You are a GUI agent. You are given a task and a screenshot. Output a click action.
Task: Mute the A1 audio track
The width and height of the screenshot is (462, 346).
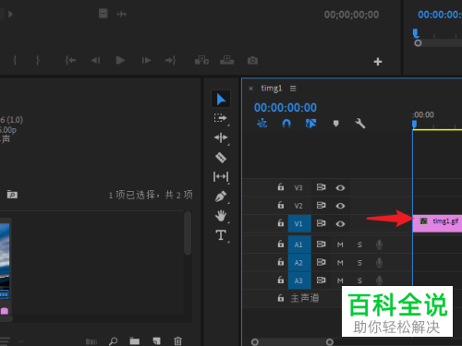coord(340,245)
